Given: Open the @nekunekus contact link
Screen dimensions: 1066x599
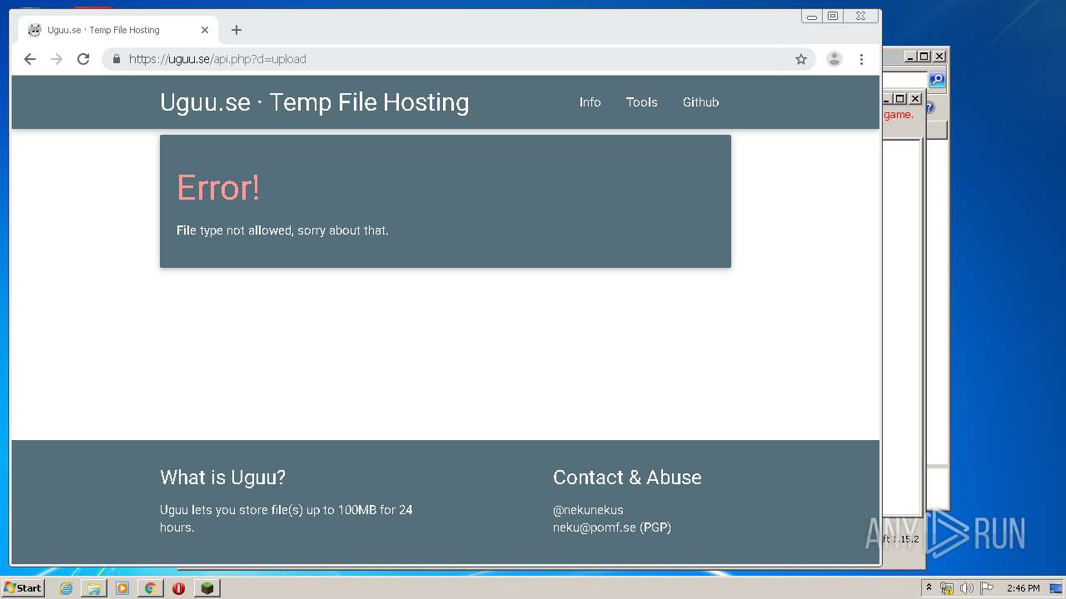Looking at the screenshot, I should (588, 510).
